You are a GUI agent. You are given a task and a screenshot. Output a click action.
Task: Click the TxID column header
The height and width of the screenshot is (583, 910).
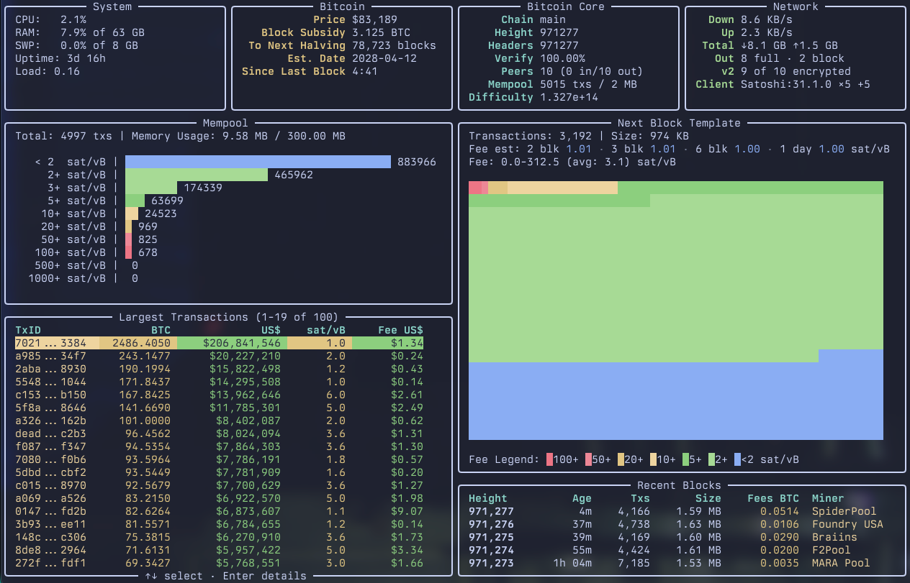[28, 330]
